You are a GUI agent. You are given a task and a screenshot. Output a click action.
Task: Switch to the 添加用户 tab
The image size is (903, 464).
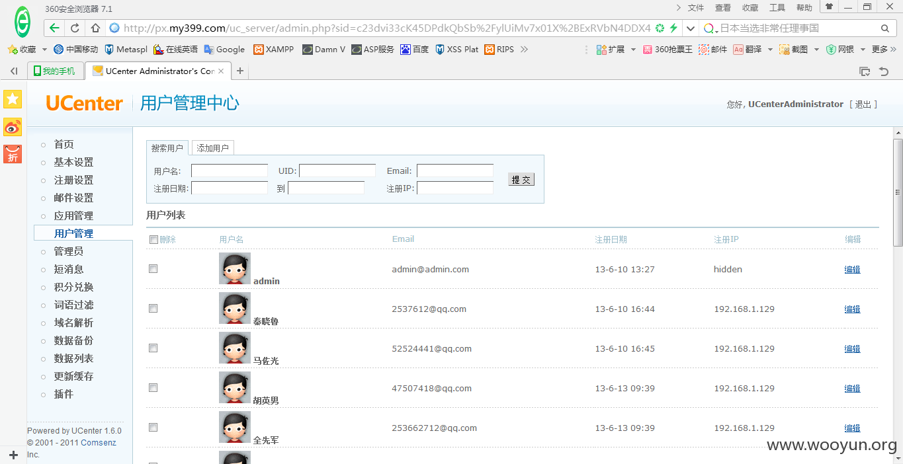(212, 148)
